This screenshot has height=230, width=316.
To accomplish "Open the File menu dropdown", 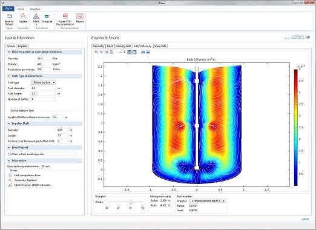I will [8, 8].
